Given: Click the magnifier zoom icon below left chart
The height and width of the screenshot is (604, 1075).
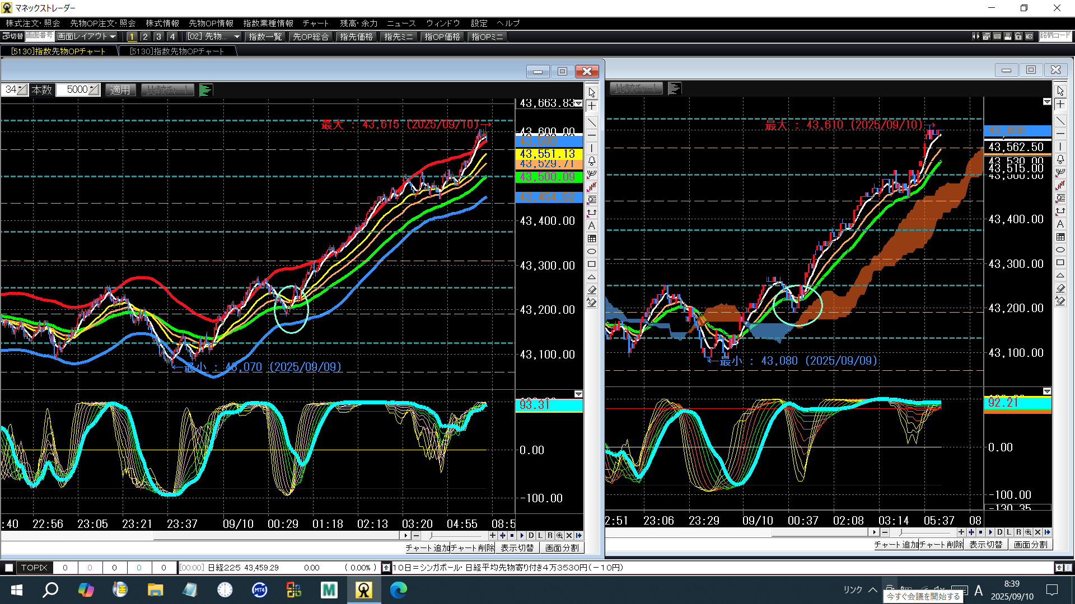Looking at the screenshot, I should [559, 535].
